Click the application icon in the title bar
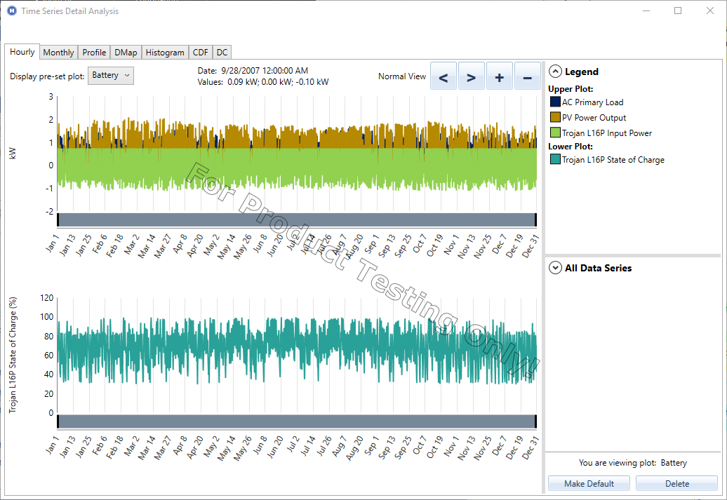Viewport: 727px width, 500px height. tap(11, 11)
